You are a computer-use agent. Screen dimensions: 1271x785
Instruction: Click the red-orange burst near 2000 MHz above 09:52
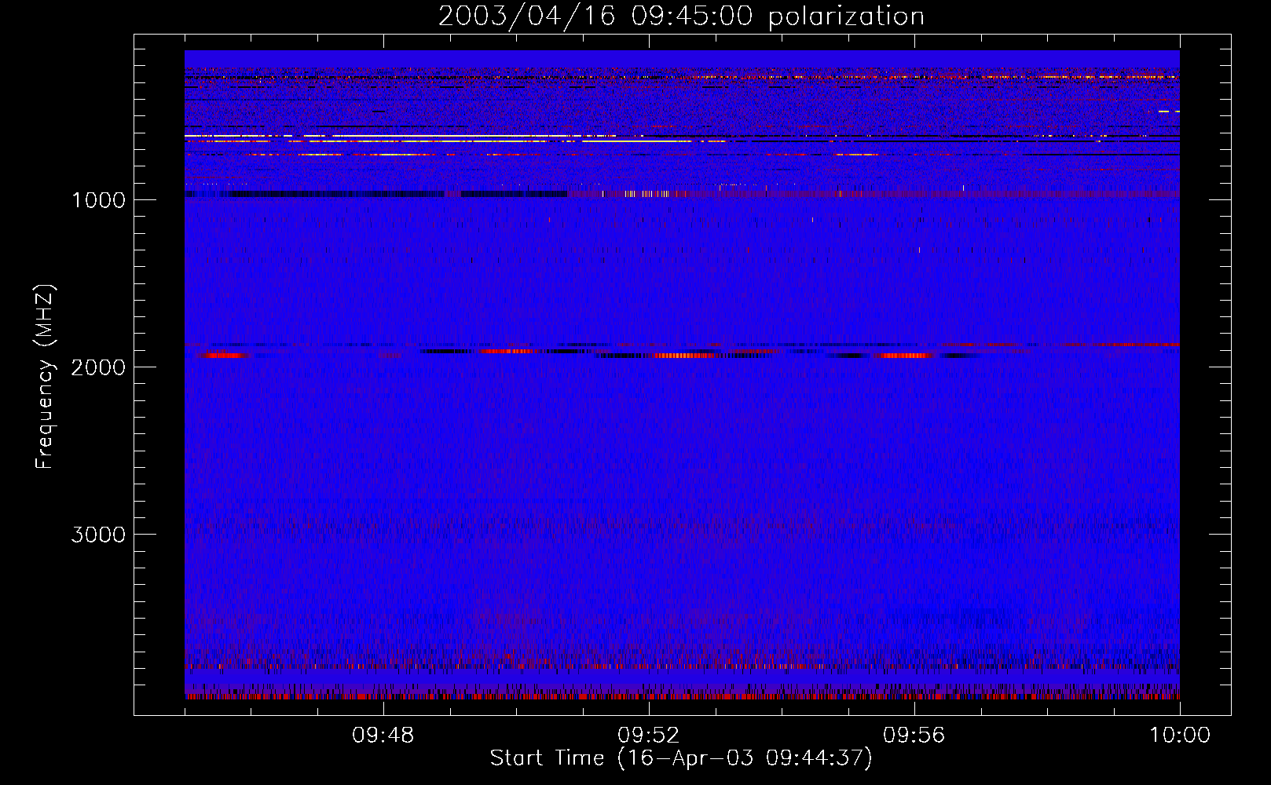coord(683,356)
